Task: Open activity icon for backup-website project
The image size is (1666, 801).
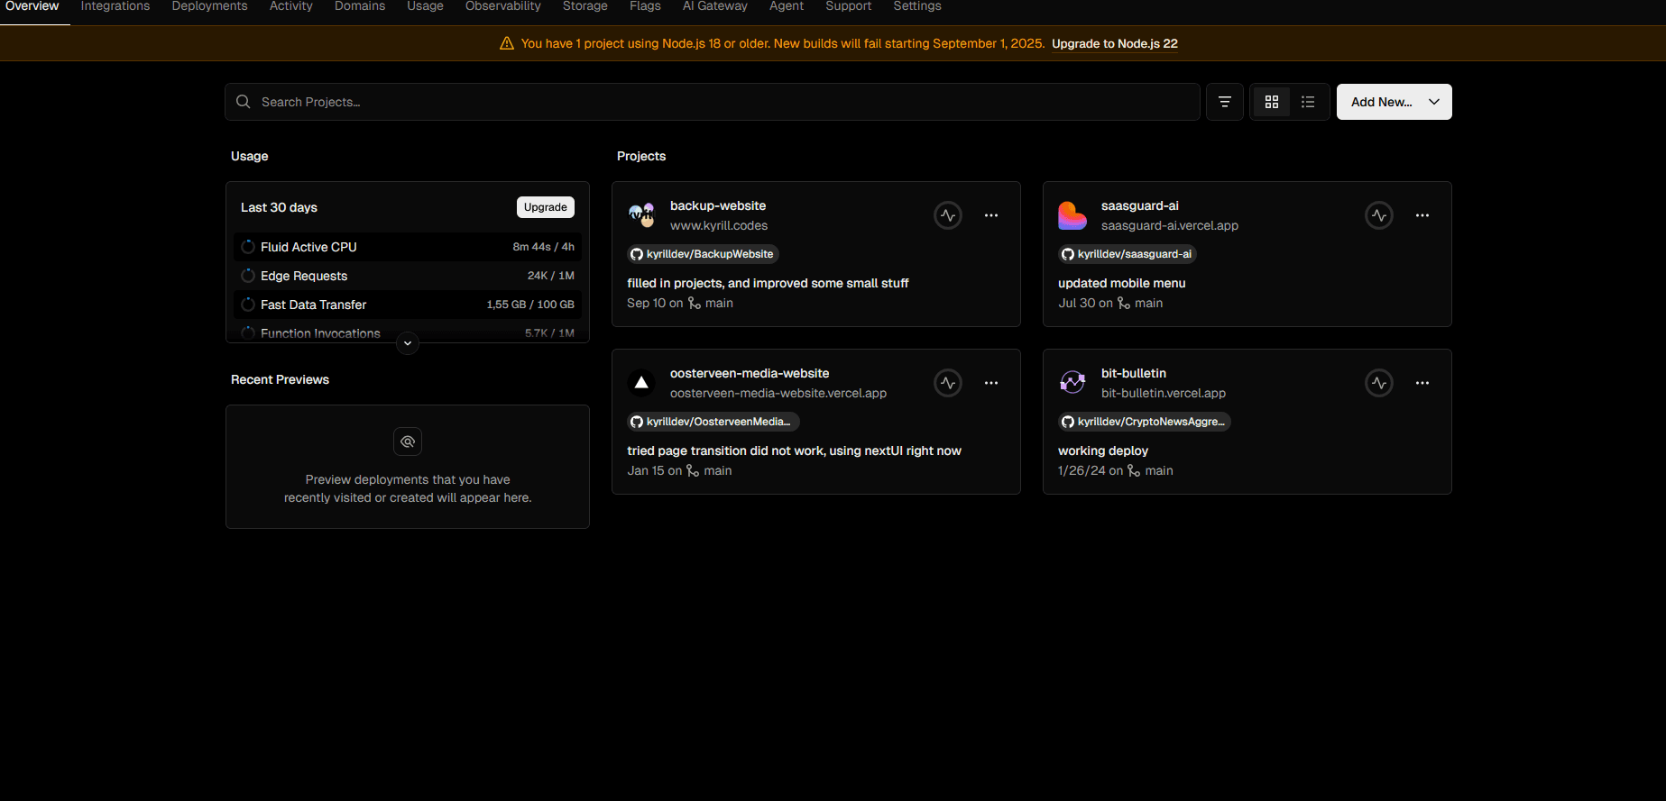Action: point(948,215)
